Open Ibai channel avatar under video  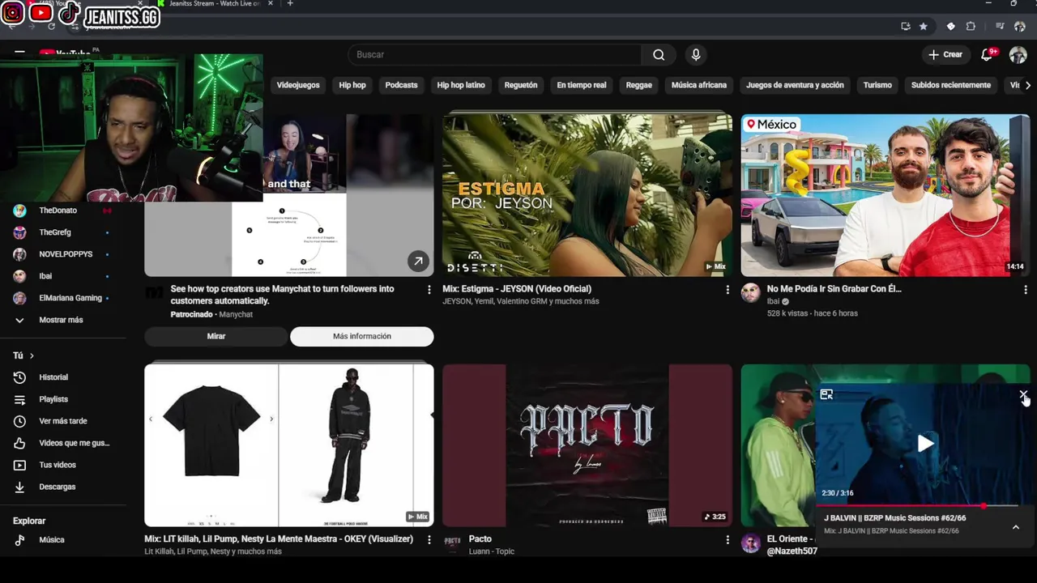click(x=751, y=293)
